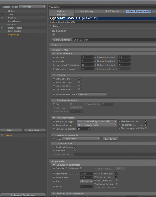Click the Save to File button
This screenshot has height=197, width=156.
[111, 139]
